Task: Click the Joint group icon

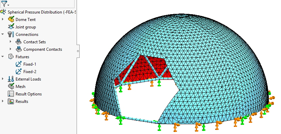Action: click(11, 27)
